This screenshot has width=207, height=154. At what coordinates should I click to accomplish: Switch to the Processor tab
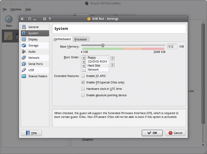point(81,39)
